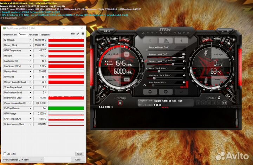Select profile slot 4 in Afterburner

pos(214,103)
